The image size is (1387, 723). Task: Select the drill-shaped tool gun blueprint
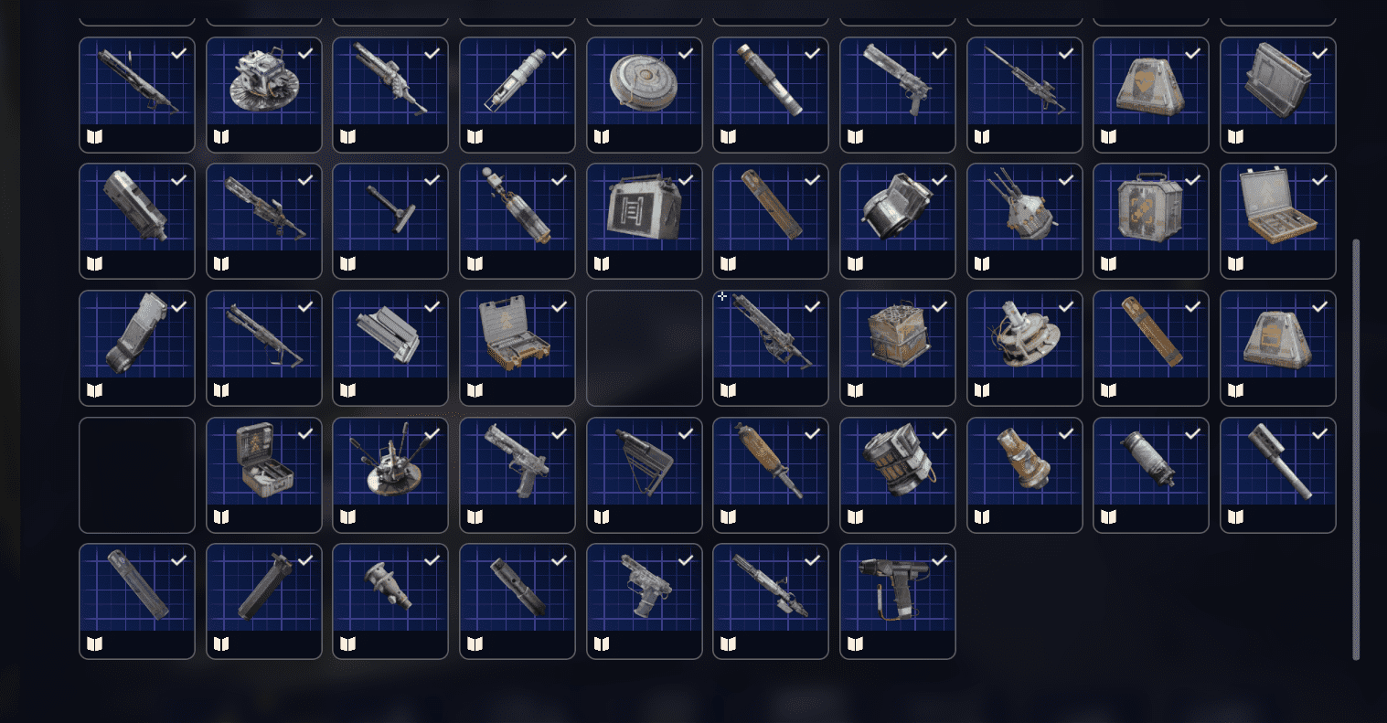click(898, 601)
